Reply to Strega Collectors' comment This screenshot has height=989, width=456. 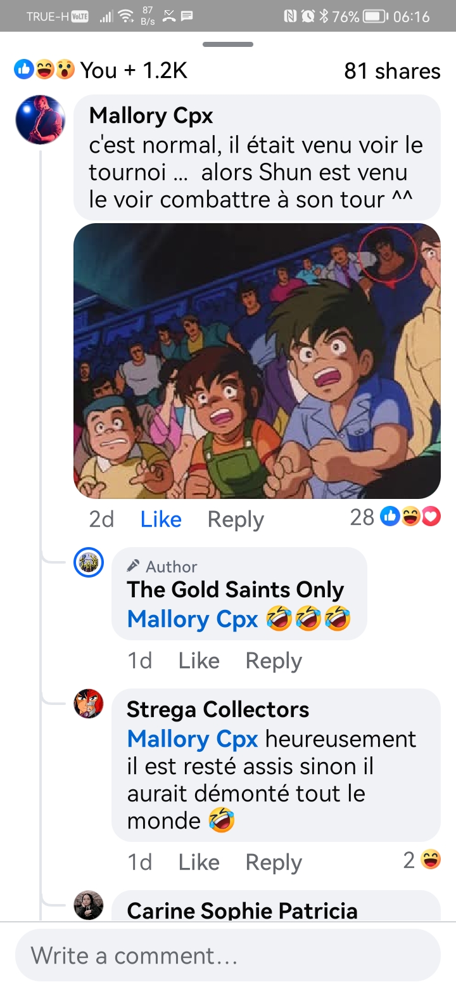point(274,863)
